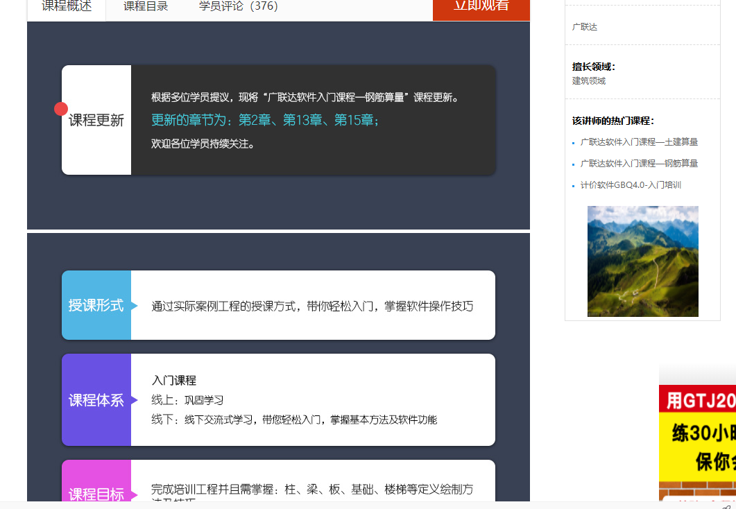Open 计价软件GBQ4.0-入门培训 course link

pyautogui.click(x=631, y=185)
